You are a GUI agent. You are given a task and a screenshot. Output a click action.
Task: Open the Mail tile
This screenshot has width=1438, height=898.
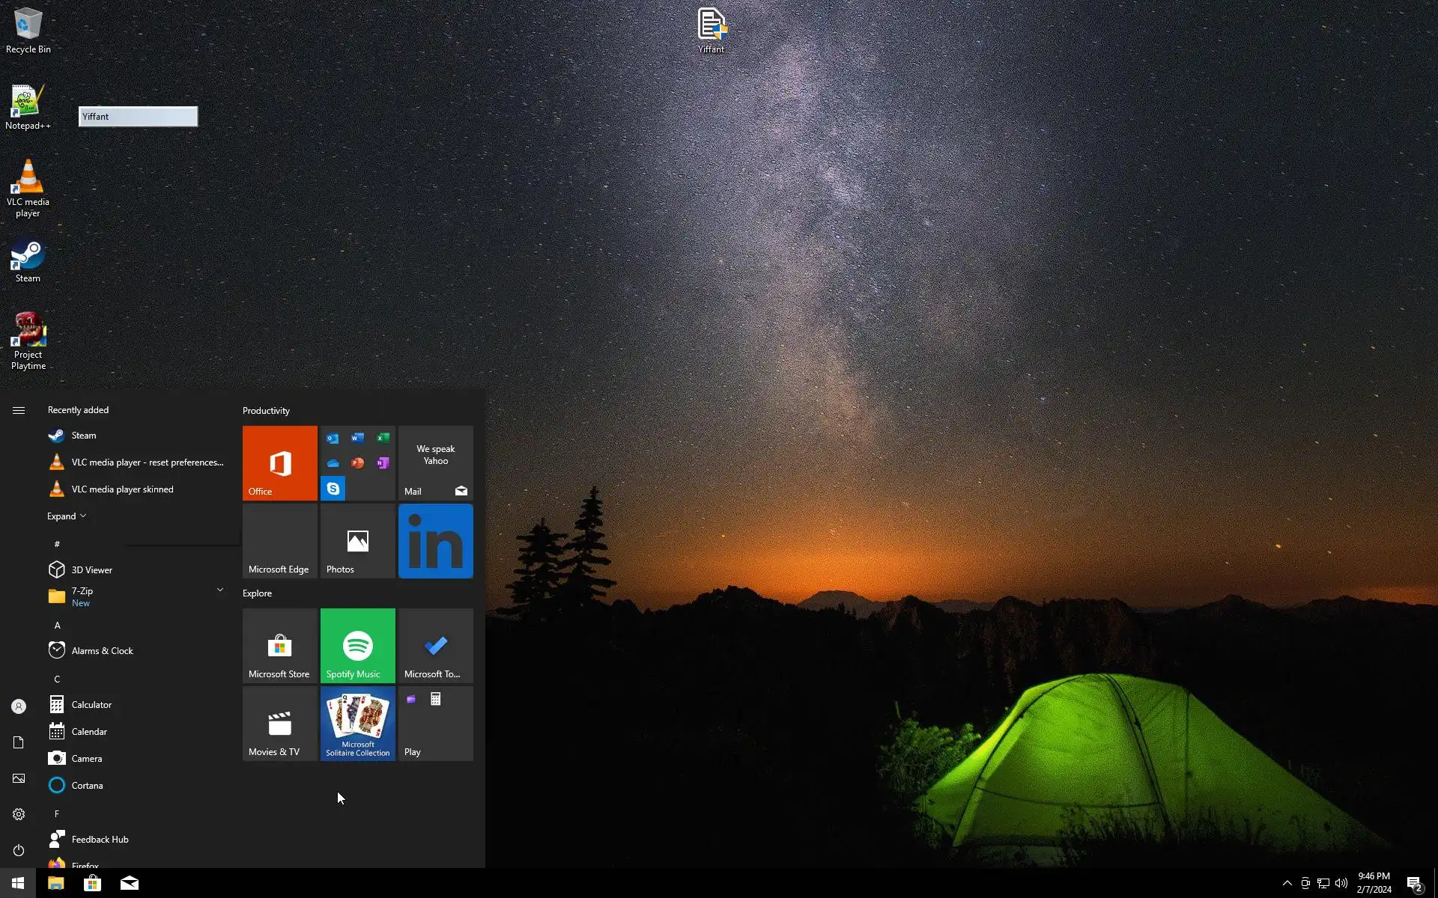click(x=435, y=462)
